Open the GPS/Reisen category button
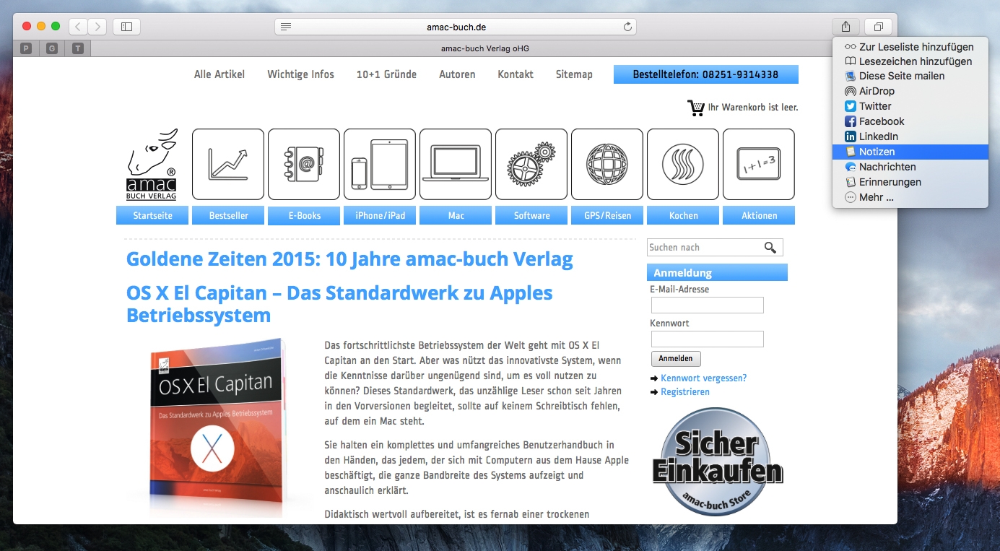1000x551 pixels. pyautogui.click(x=607, y=215)
